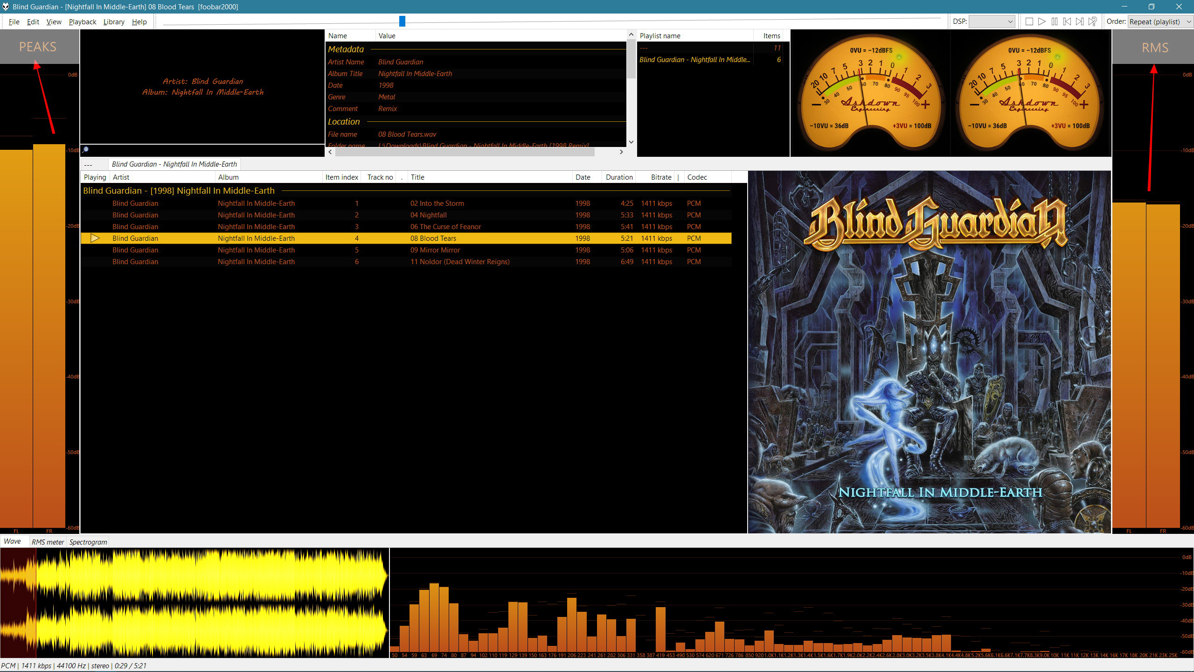The image size is (1194, 672).
Task: Click the seek bar slider handle
Action: coord(402,21)
